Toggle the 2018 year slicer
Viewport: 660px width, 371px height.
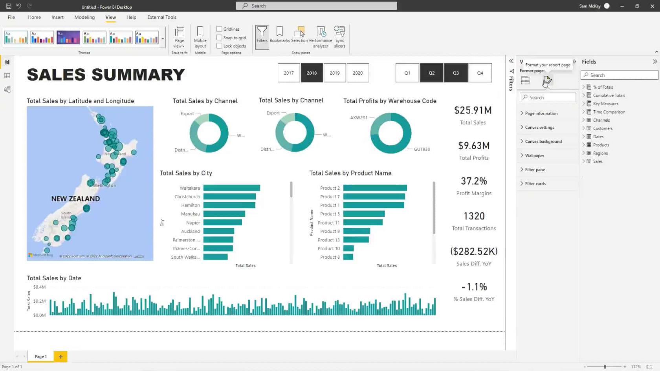coord(312,73)
